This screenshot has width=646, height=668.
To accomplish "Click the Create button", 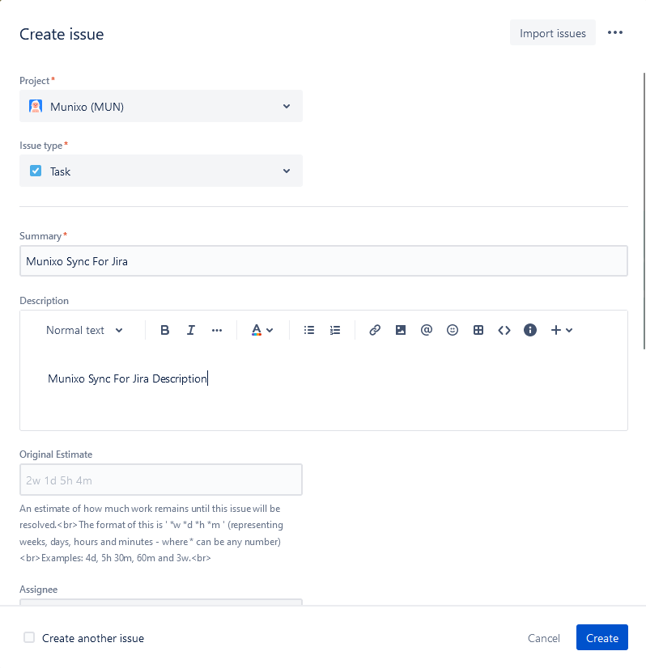I will [x=601, y=637].
